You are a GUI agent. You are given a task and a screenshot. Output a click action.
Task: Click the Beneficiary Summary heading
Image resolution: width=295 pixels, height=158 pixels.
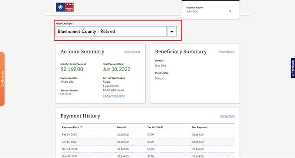(181, 52)
